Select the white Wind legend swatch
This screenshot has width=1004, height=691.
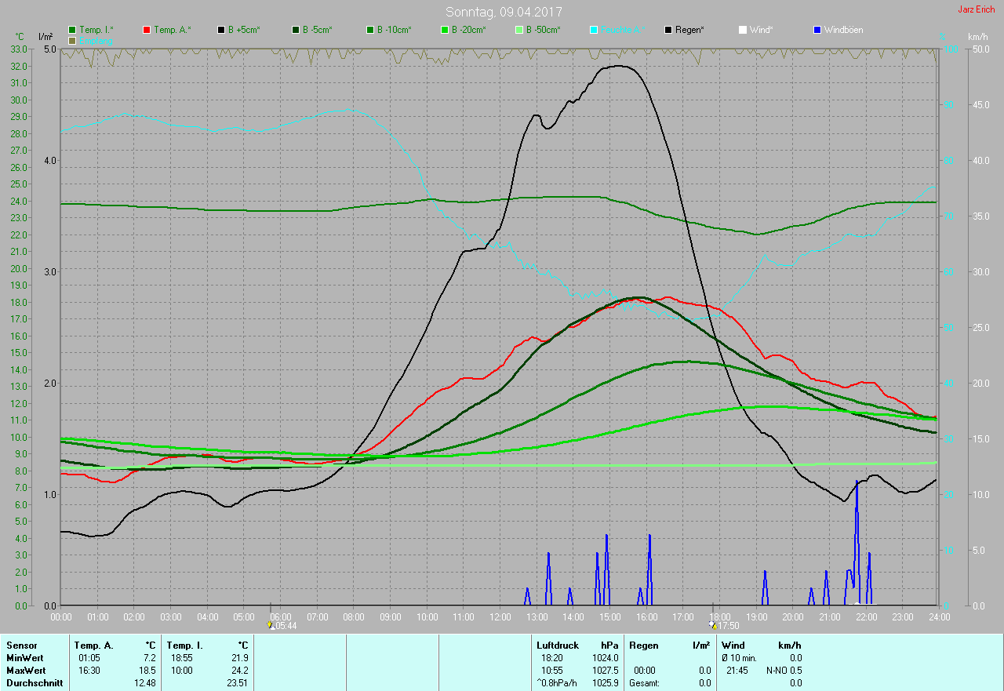[743, 30]
